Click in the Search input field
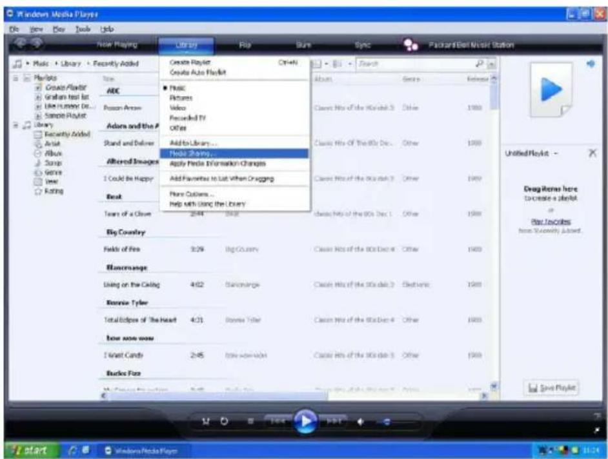The width and height of the screenshot is (608, 459). click(415, 64)
